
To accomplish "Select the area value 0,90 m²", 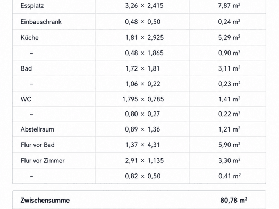I will [230, 53].
